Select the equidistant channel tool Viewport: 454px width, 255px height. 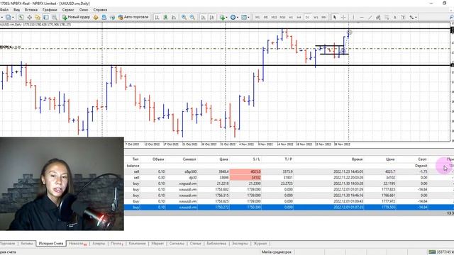coord(378,17)
